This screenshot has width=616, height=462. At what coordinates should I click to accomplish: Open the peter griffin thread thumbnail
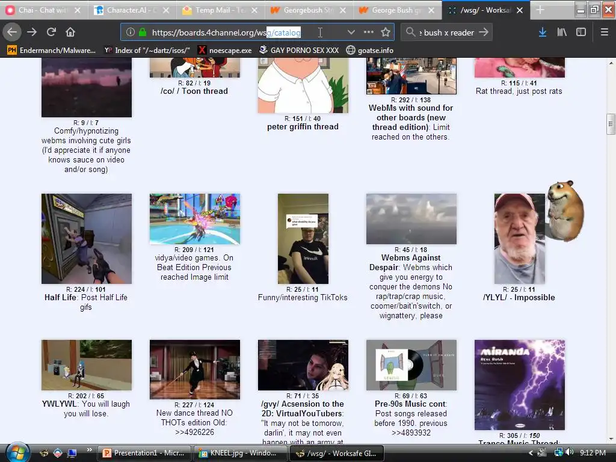[x=303, y=85]
